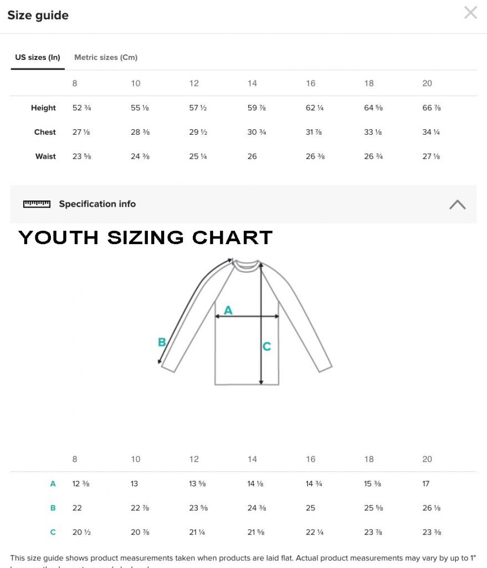Click the A chest width label on diagram

click(x=228, y=310)
